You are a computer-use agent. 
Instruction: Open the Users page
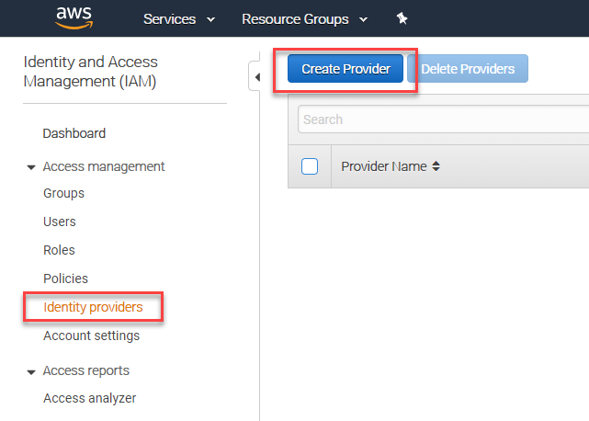coord(60,222)
